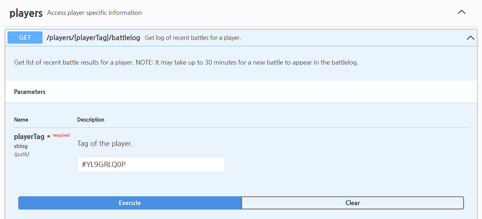This screenshot has width=482, height=219.
Task: Click 'Access player specific information' text
Action: [x=94, y=13]
